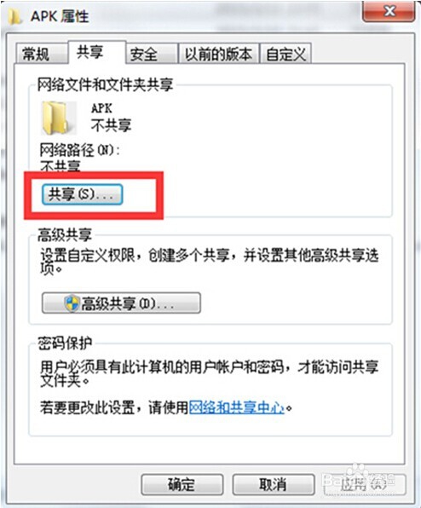
Task: Click the UAC shield icon on 高级共享 button
Action: click(x=72, y=303)
